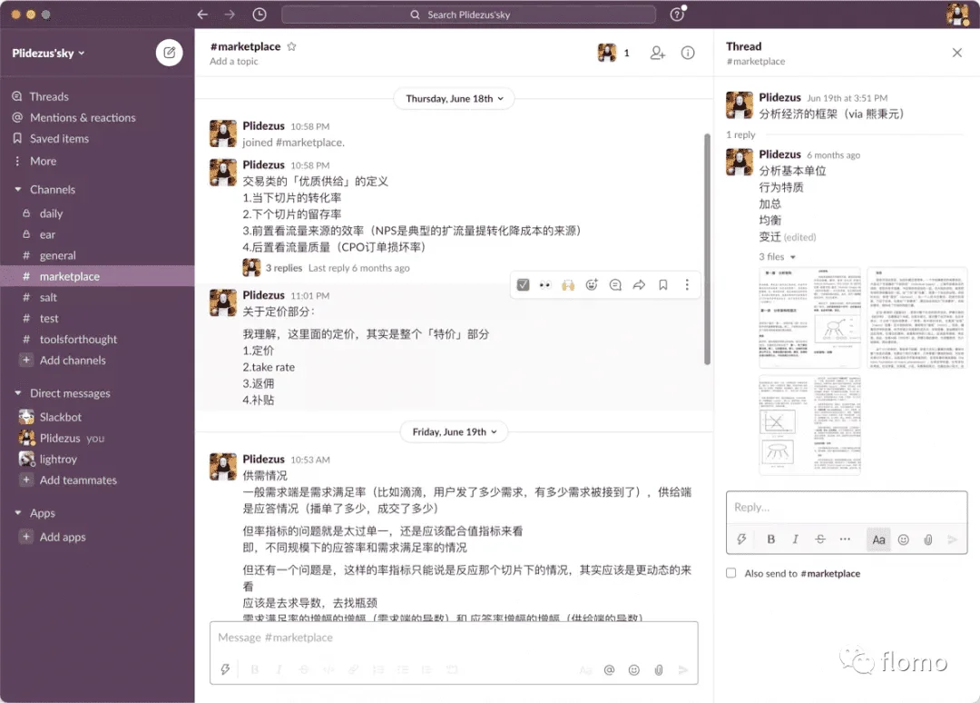
Task: Click the add people icon in header
Action: coord(658,53)
